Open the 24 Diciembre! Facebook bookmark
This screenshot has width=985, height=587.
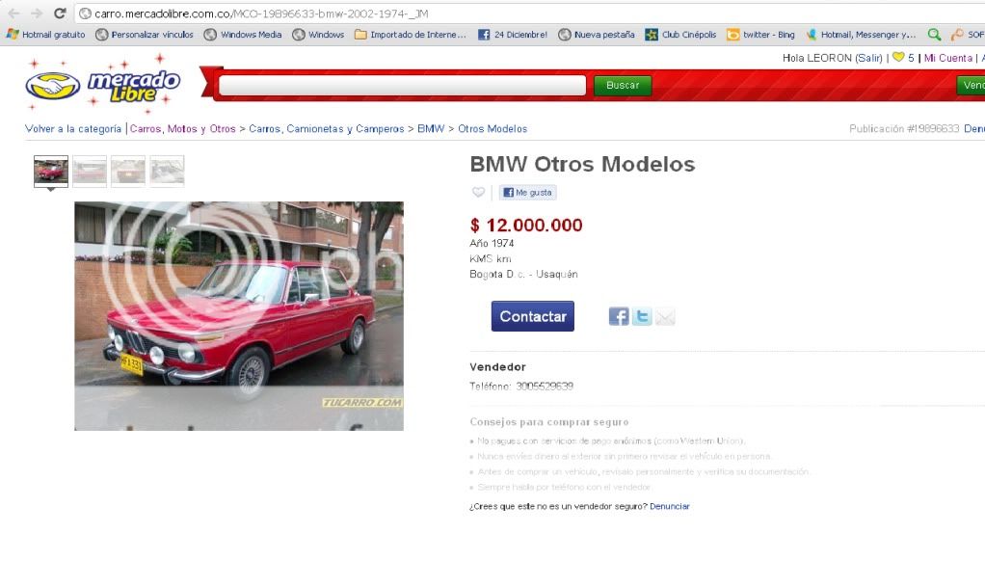[x=513, y=35]
